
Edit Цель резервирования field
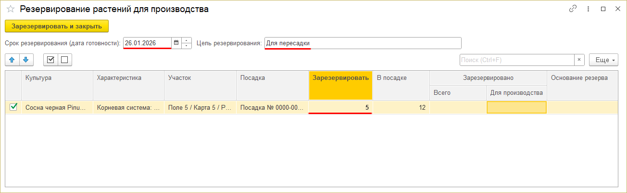[x=363, y=43]
